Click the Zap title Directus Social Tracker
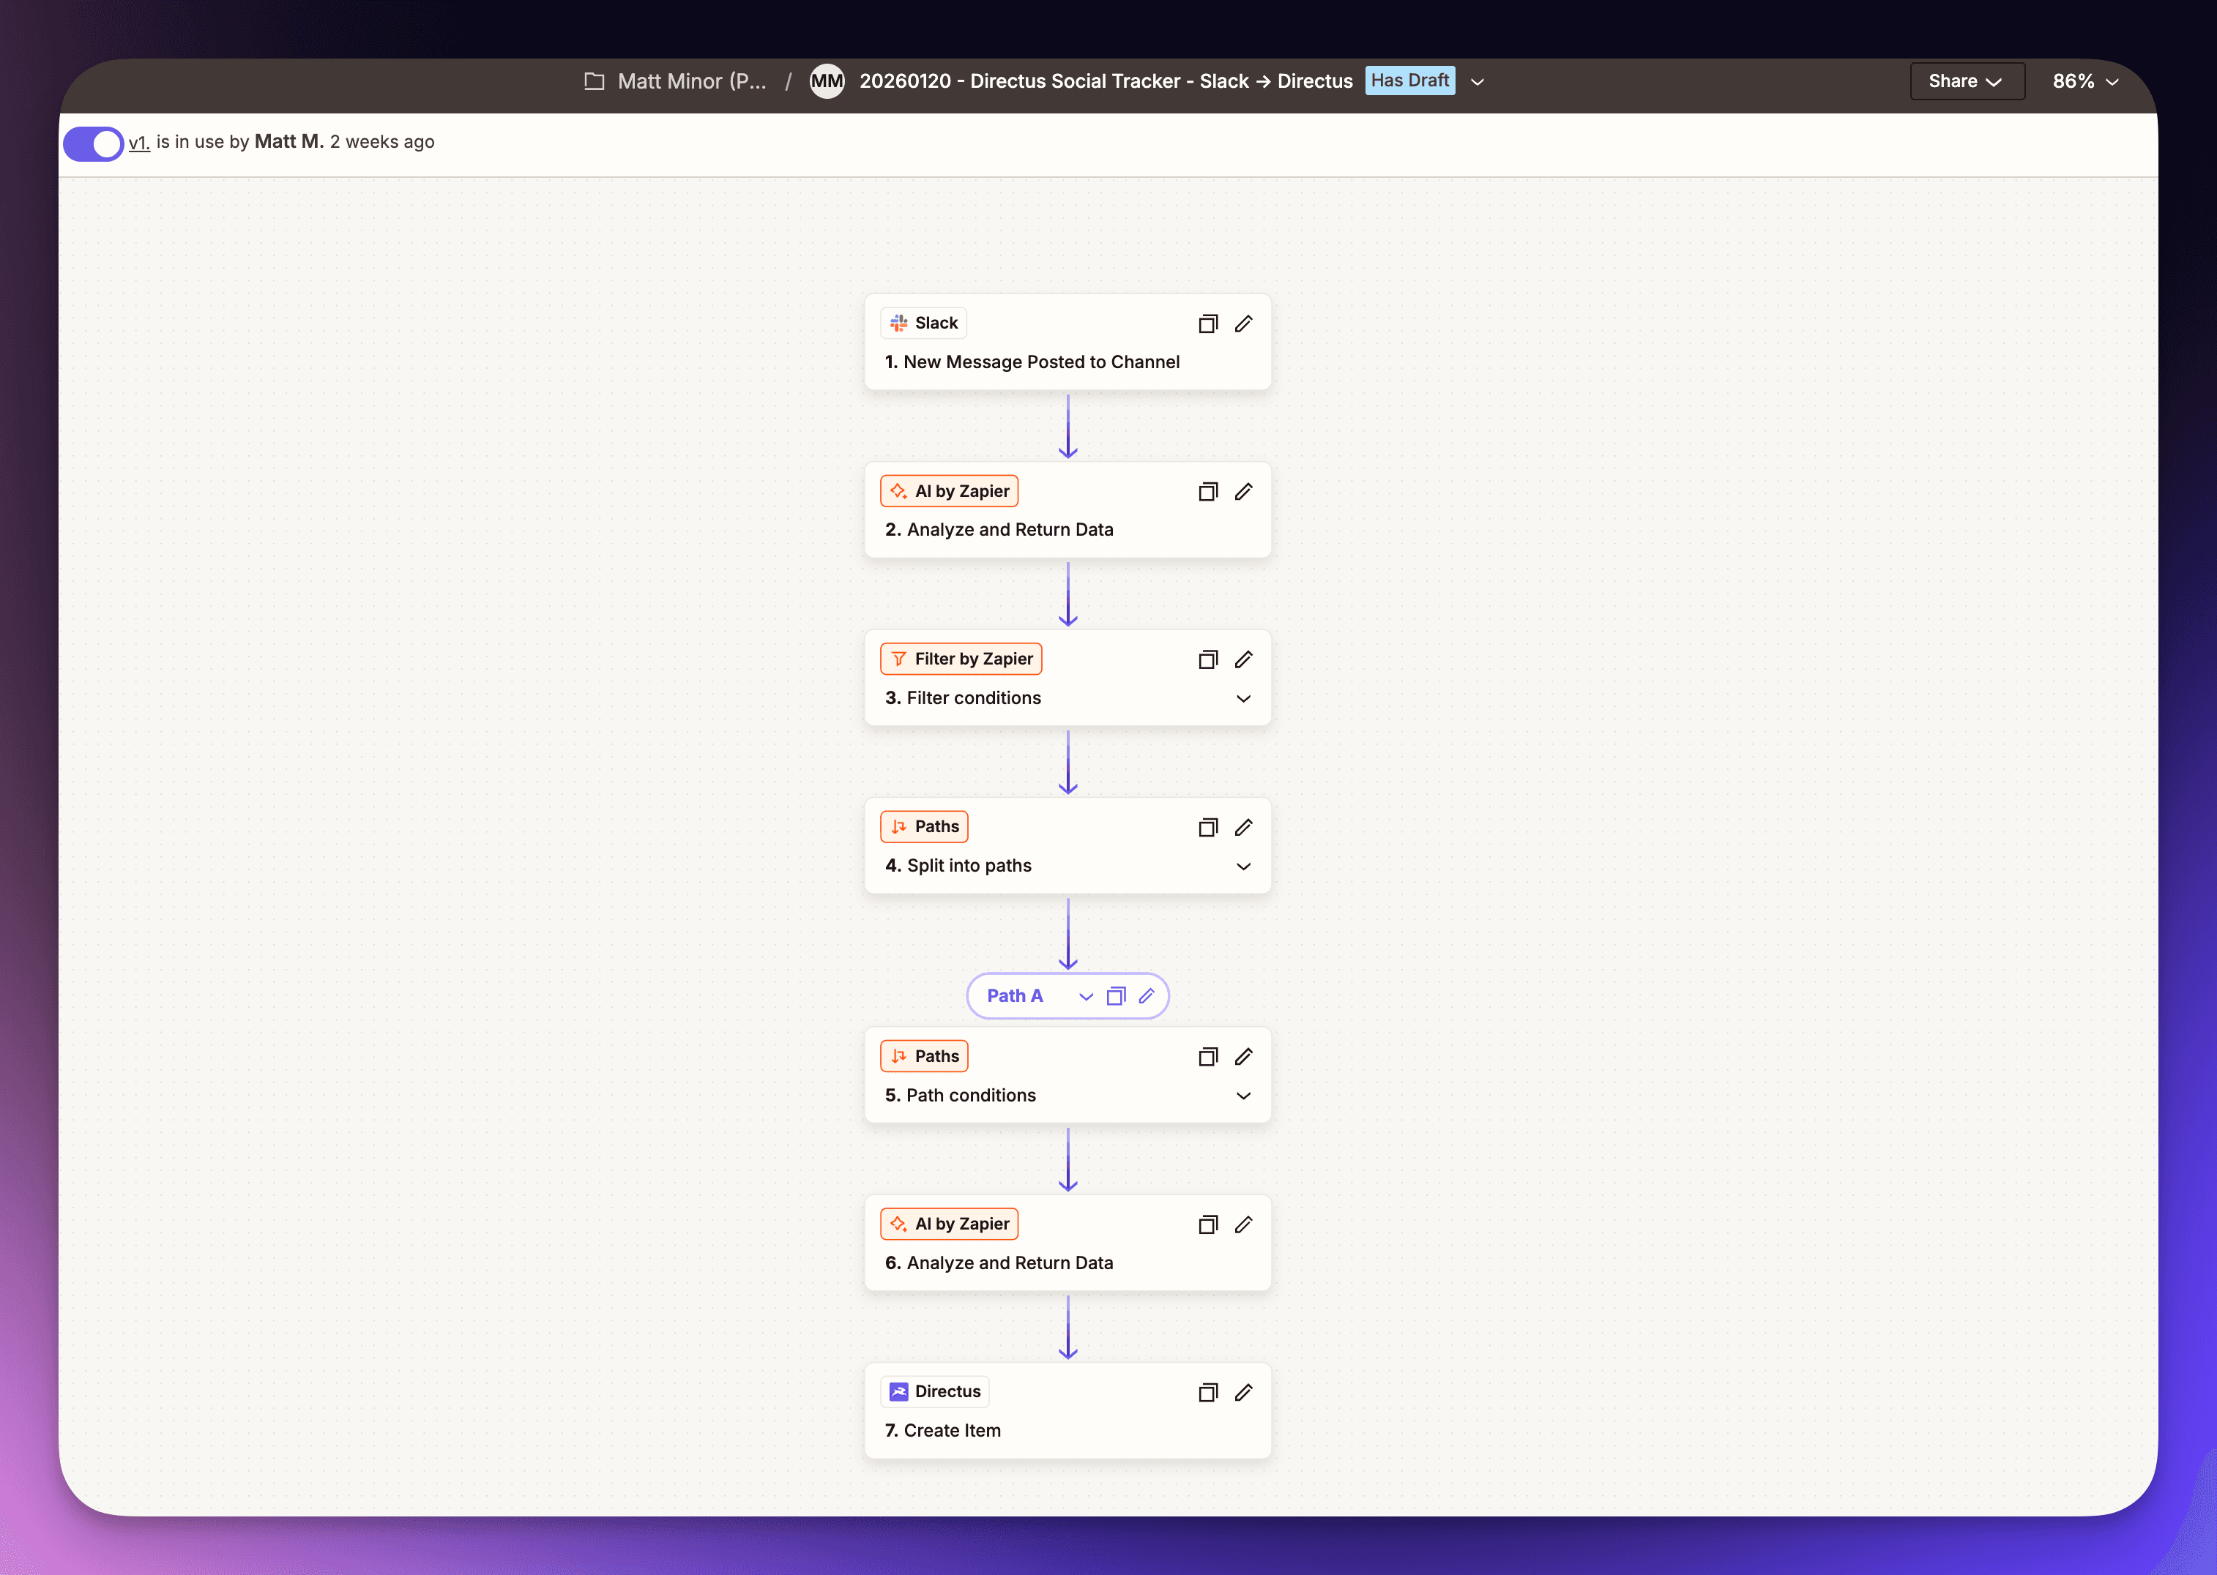This screenshot has width=2217, height=1575. tap(1106, 81)
